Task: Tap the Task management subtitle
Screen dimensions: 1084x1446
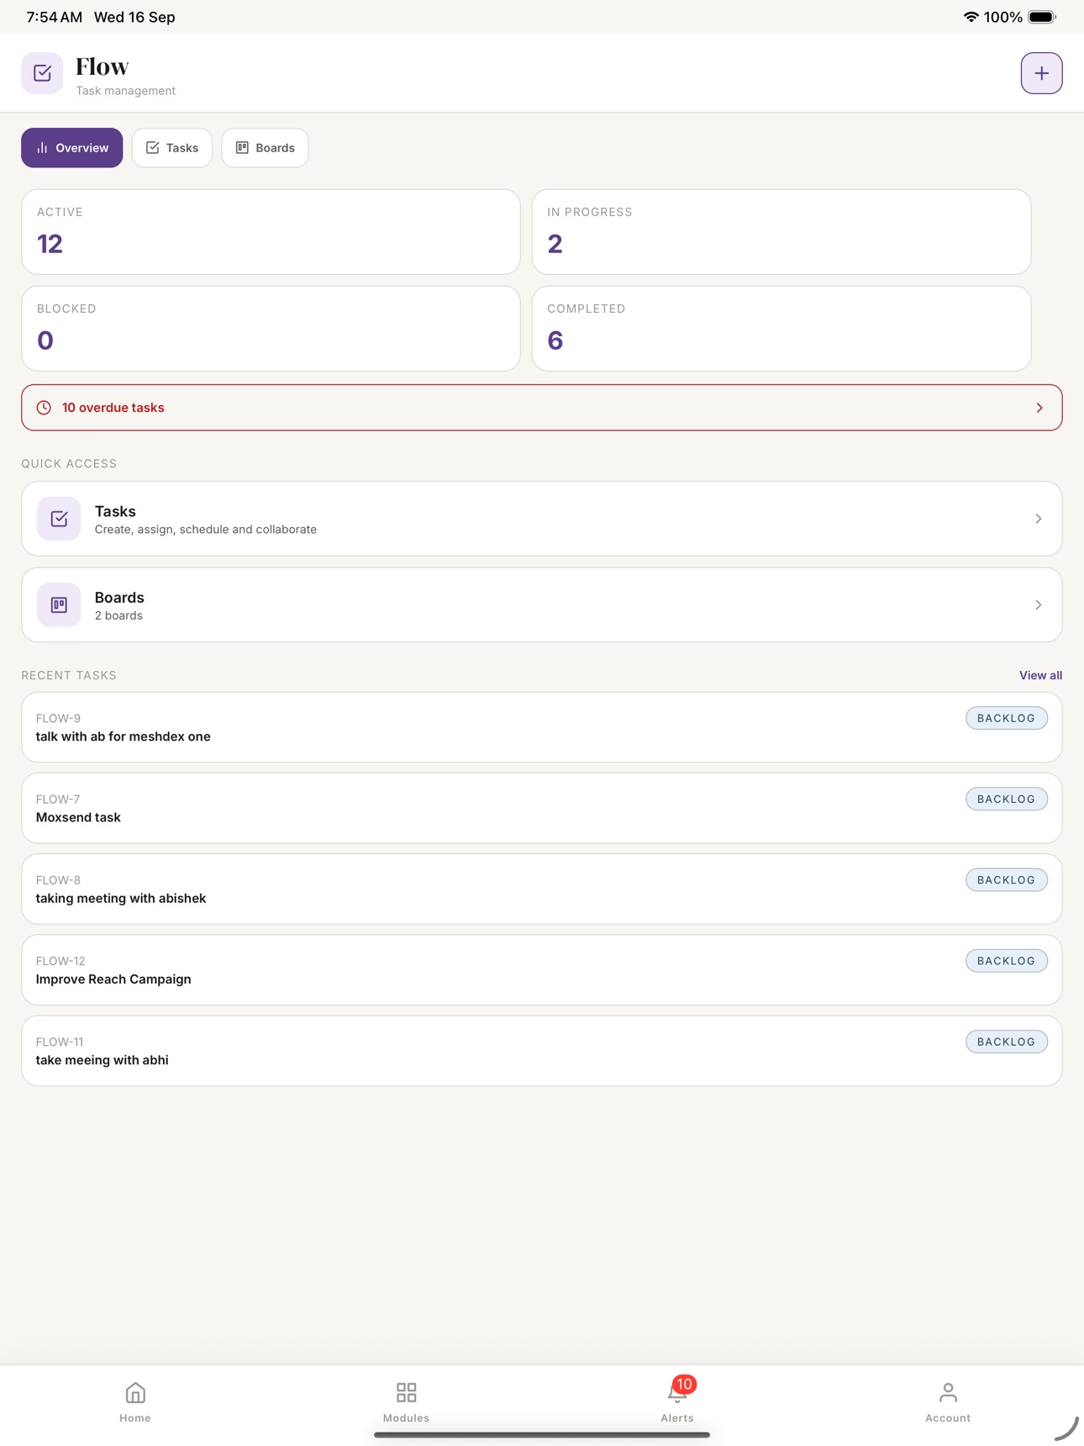Action: 125,91
